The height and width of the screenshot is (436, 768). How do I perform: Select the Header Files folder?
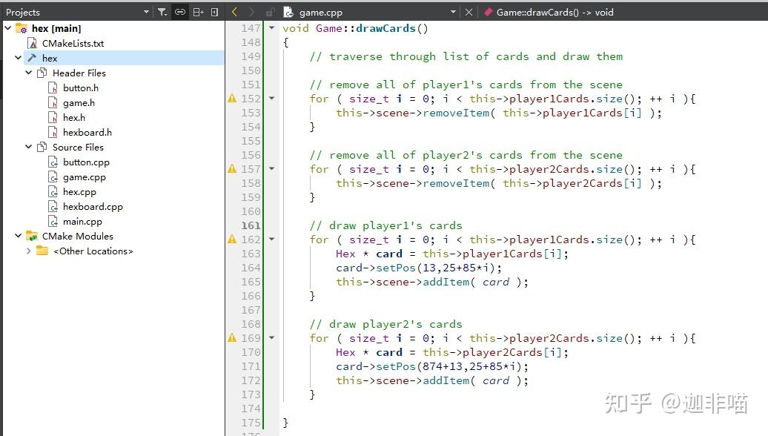[79, 73]
